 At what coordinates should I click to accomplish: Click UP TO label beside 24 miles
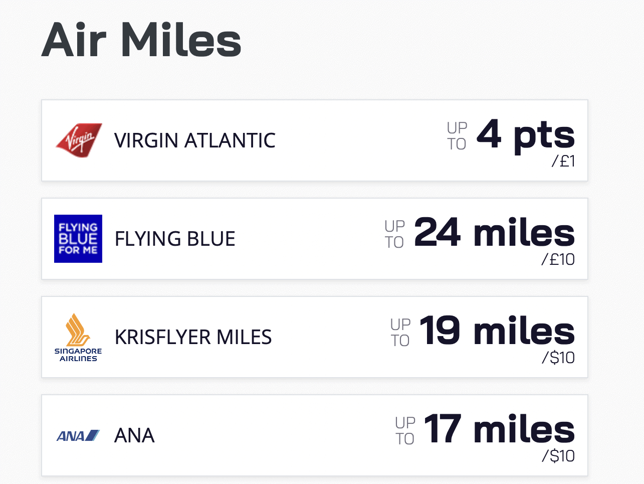[395, 234]
